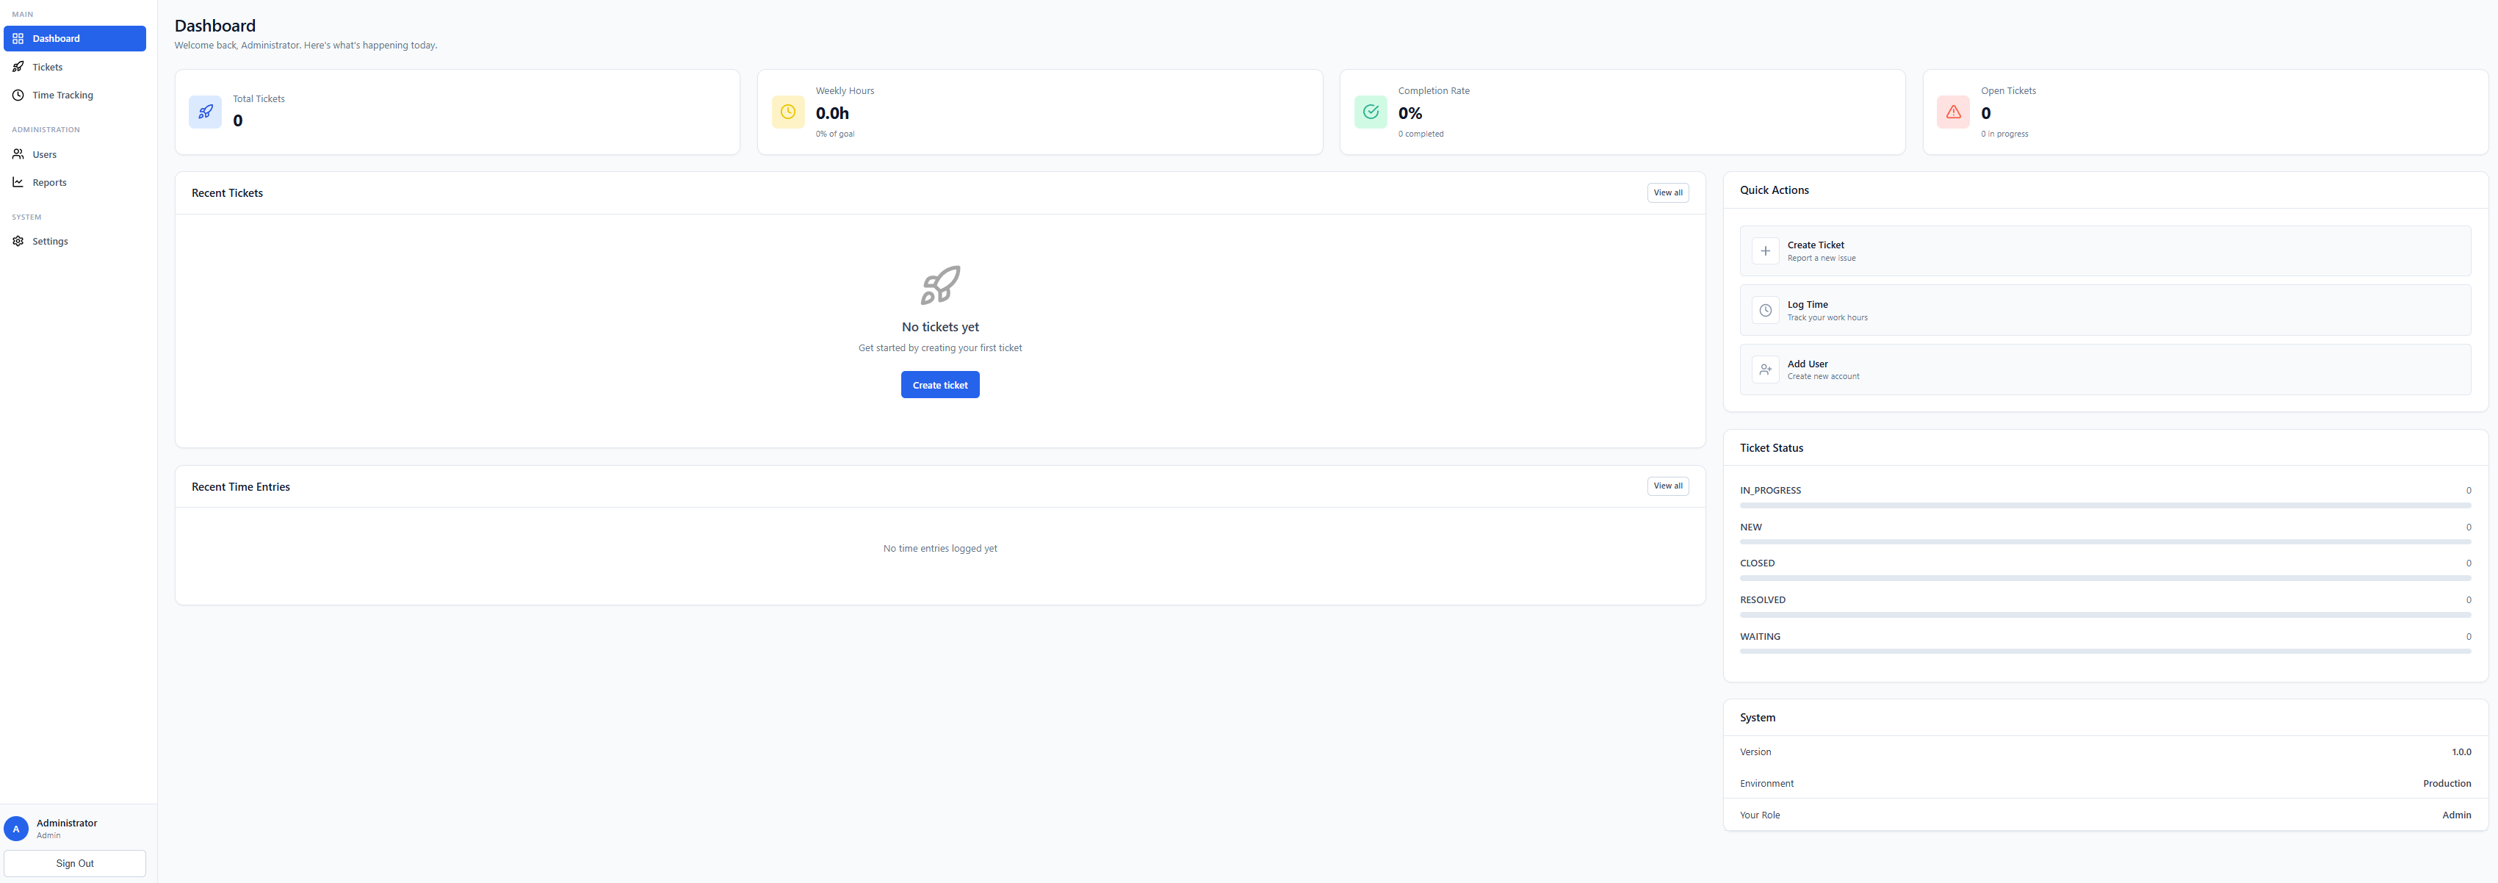Click the clock icon in Weekly Hours card

point(787,112)
